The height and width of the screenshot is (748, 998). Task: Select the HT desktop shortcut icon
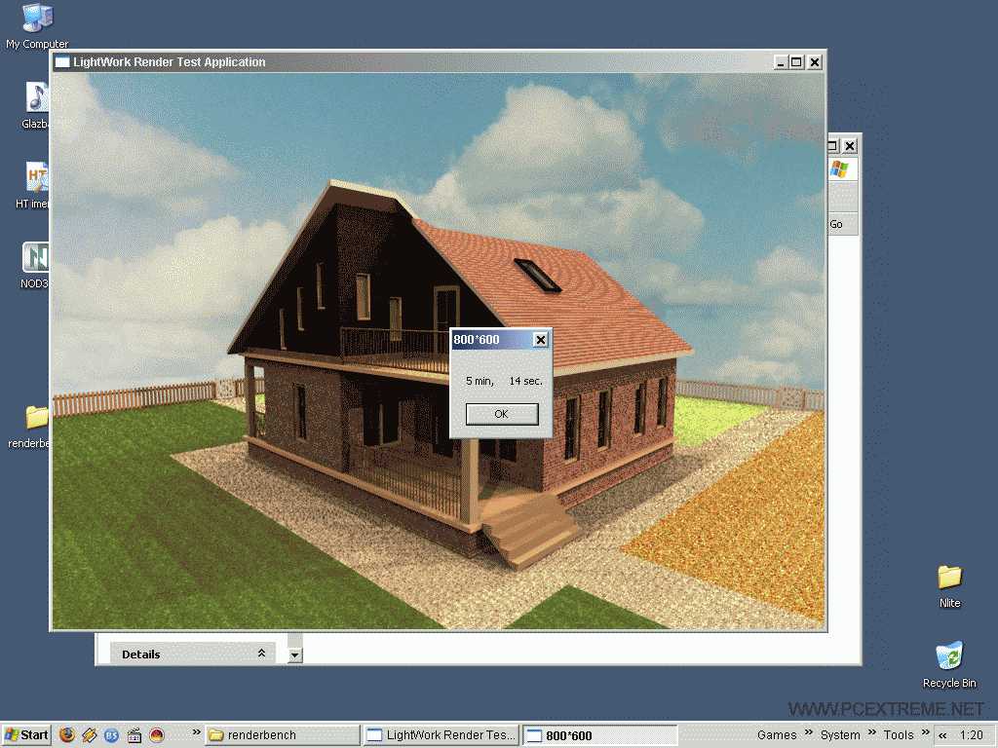pos(33,186)
